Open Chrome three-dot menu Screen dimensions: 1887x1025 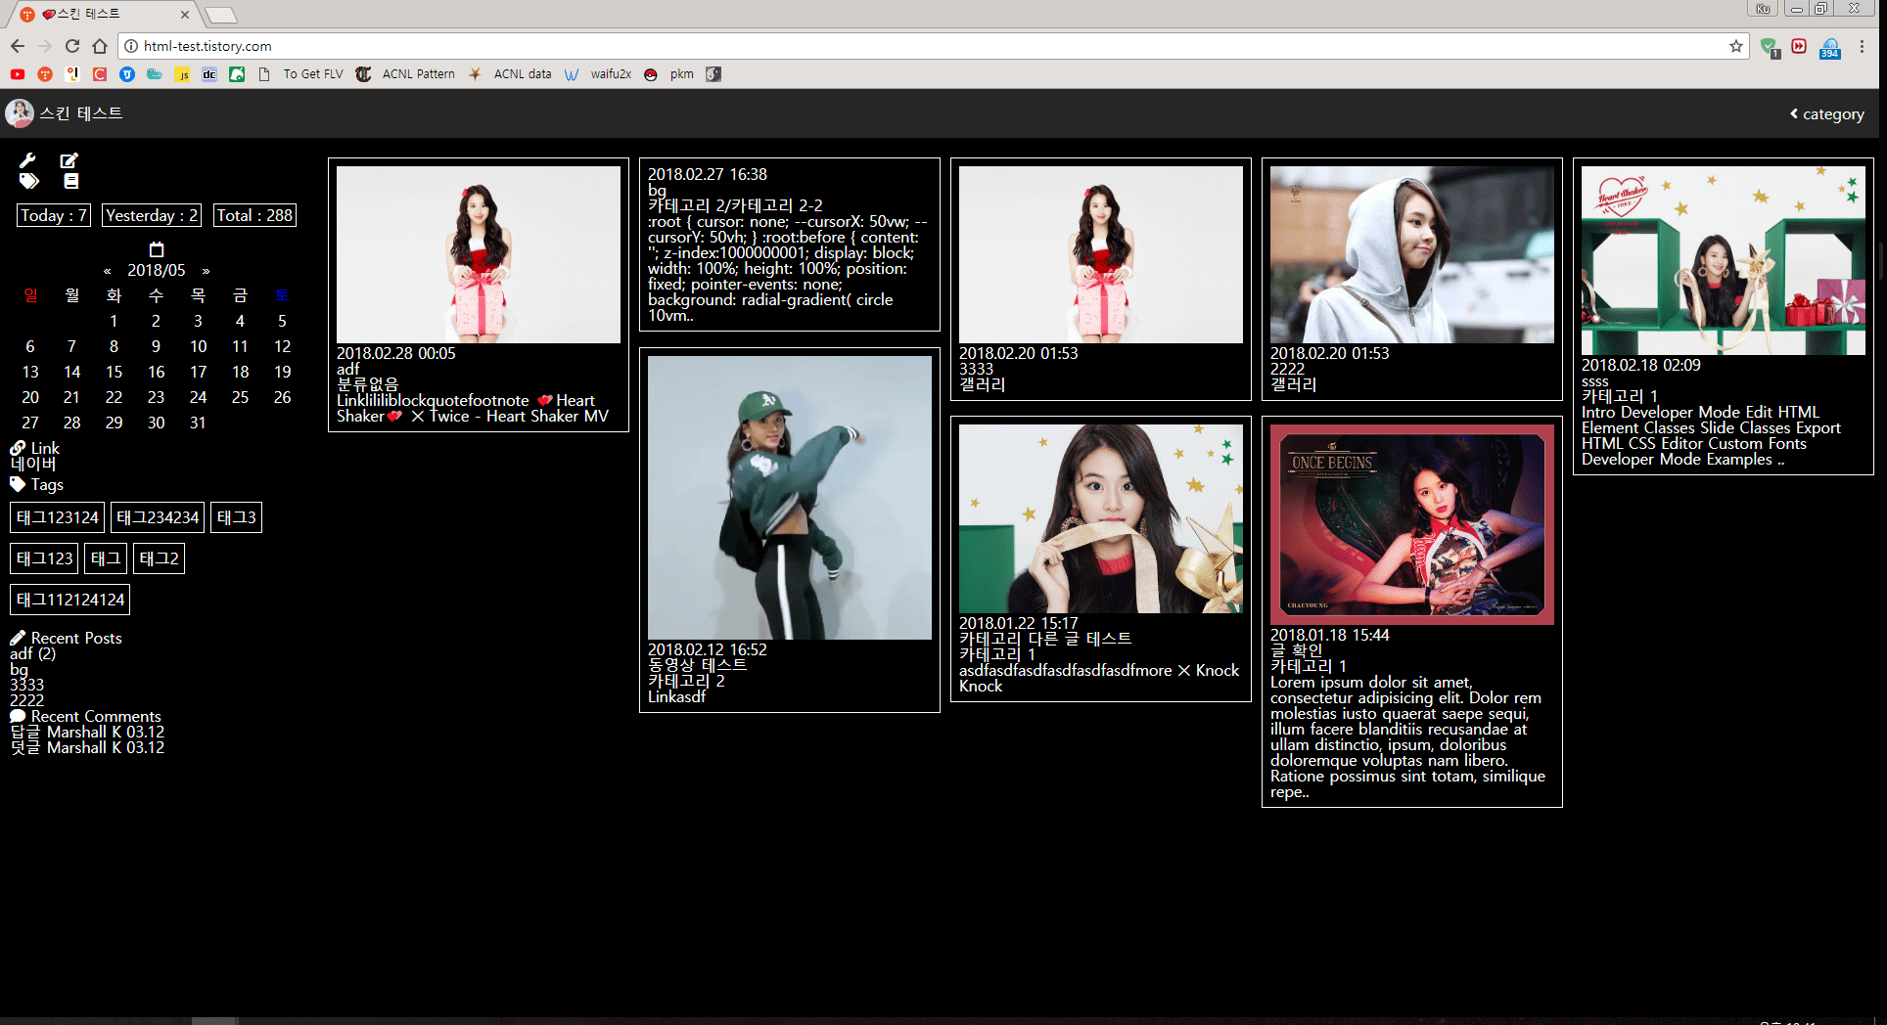point(1862,46)
